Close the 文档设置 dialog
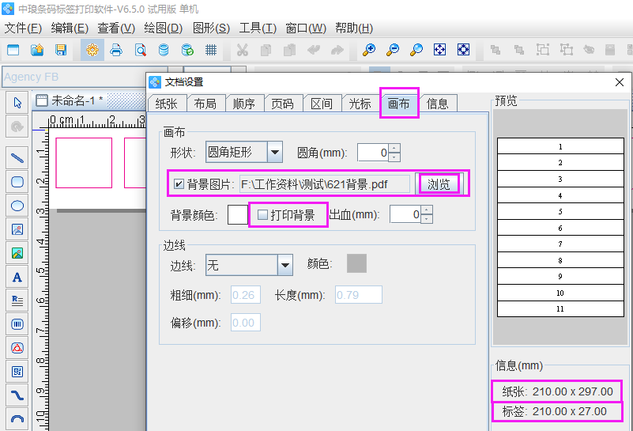 [x=620, y=82]
